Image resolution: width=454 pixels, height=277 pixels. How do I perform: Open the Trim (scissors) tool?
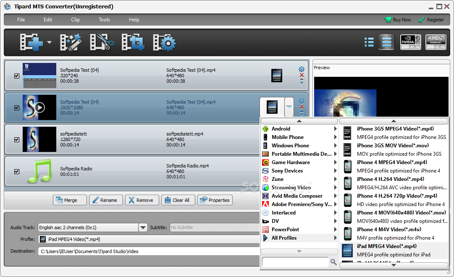[x=102, y=42]
